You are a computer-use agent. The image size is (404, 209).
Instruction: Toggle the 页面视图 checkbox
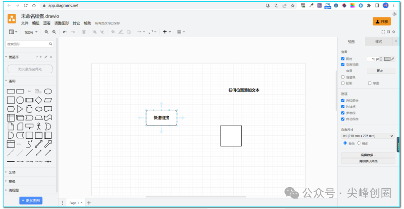click(343, 65)
